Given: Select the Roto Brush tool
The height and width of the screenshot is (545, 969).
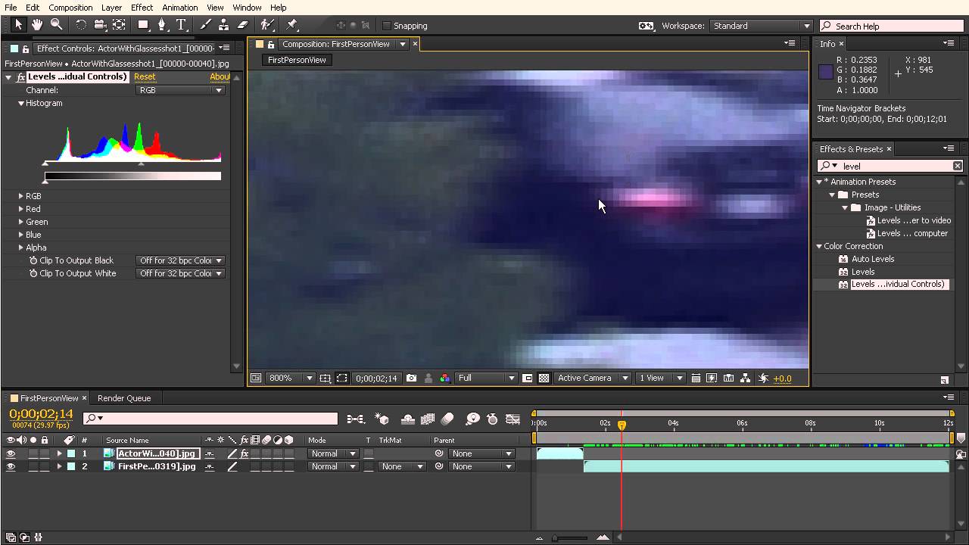Looking at the screenshot, I should (267, 25).
